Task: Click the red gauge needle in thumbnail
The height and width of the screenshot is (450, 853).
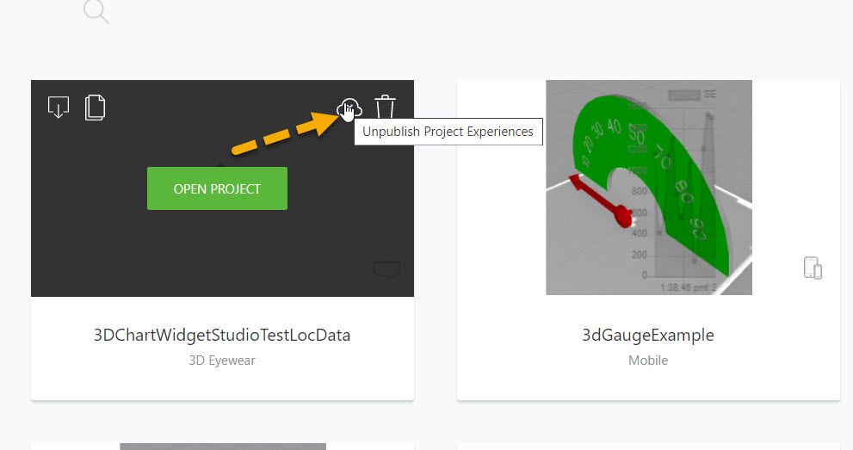Action: [601, 202]
